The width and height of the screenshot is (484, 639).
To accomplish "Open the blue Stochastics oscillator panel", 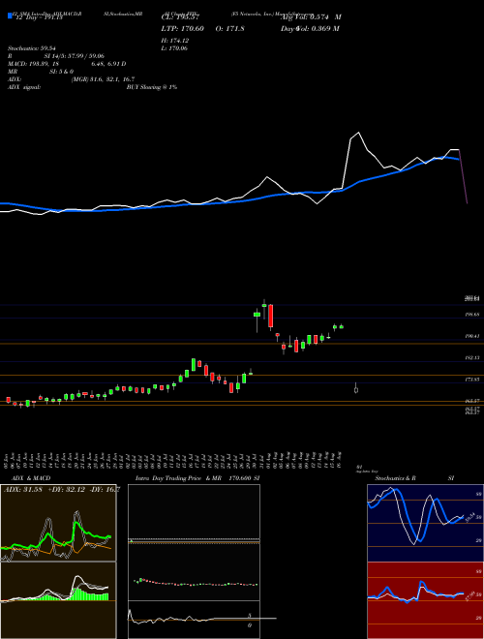I will tap(425, 523).
